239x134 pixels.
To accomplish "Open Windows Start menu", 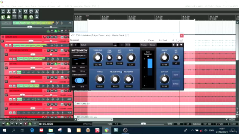I will click(x=4, y=130).
